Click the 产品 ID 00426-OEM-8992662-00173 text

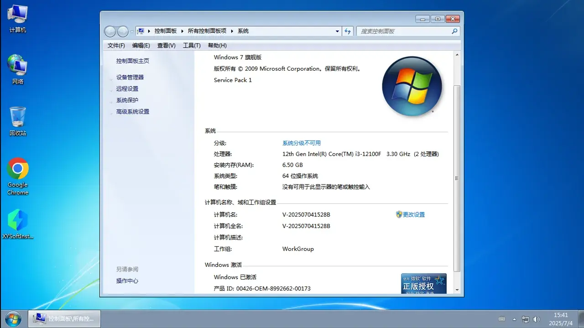(262, 288)
